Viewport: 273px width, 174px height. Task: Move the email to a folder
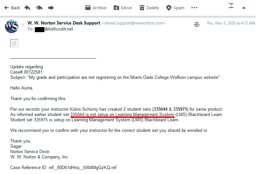coord(123,8)
